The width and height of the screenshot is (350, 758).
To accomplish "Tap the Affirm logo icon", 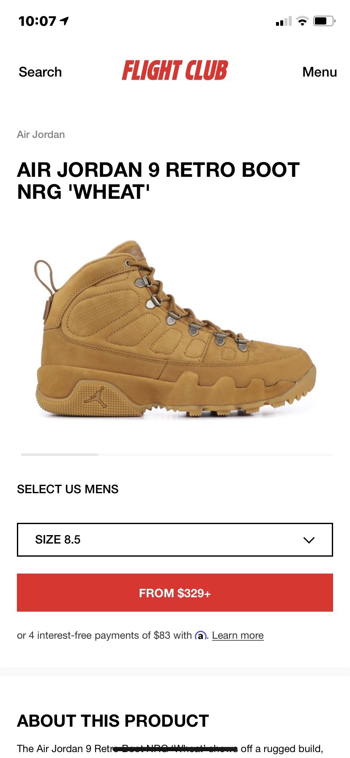I will [x=200, y=635].
